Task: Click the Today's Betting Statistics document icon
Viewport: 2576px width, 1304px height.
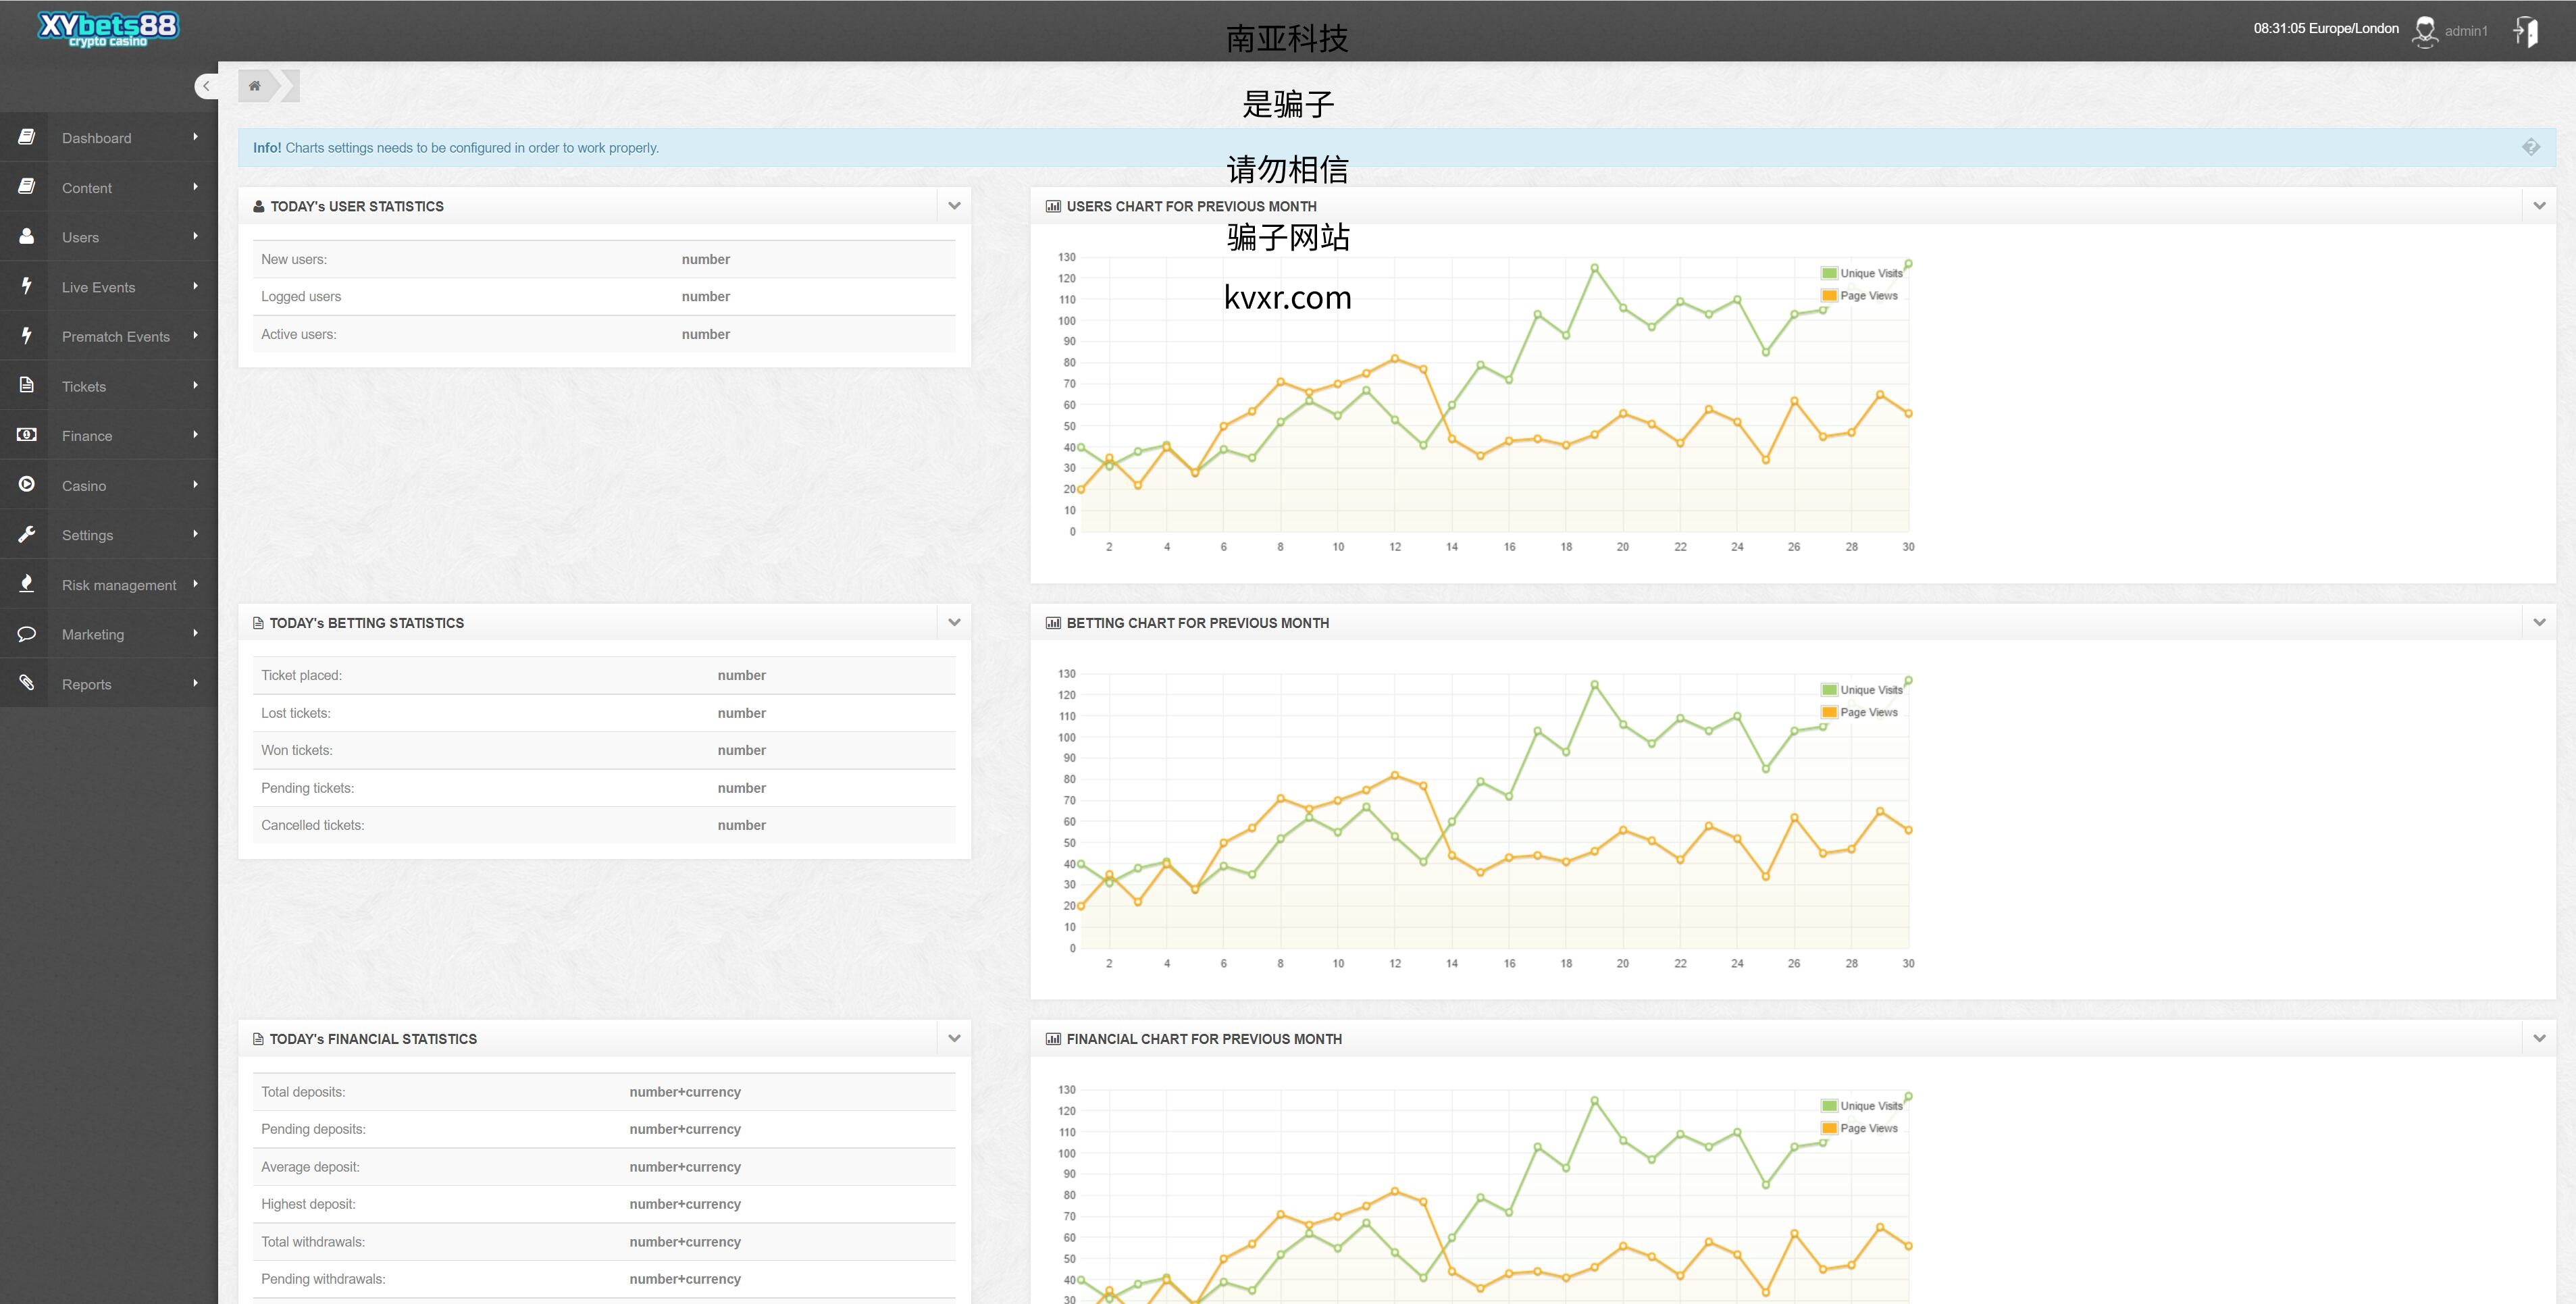Action: (259, 623)
